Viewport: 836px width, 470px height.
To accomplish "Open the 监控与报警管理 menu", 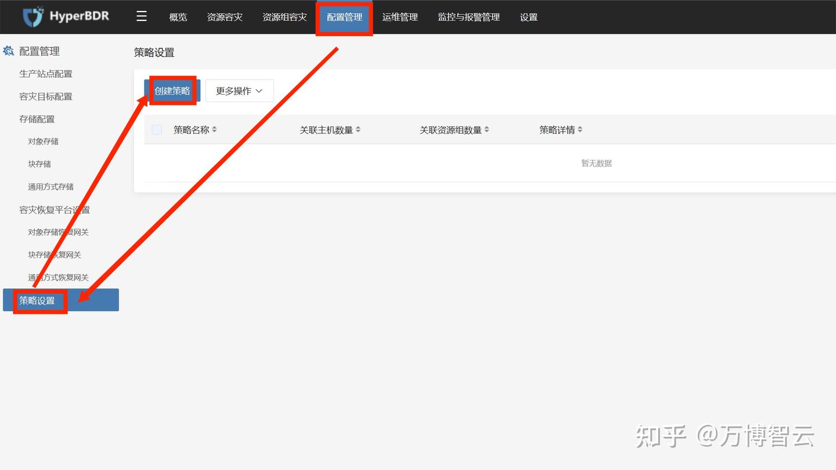I will [468, 17].
